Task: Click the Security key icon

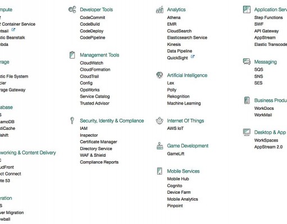Action: 72,120
